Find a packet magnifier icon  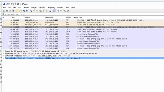pyautogui.click(x=31, y=11)
